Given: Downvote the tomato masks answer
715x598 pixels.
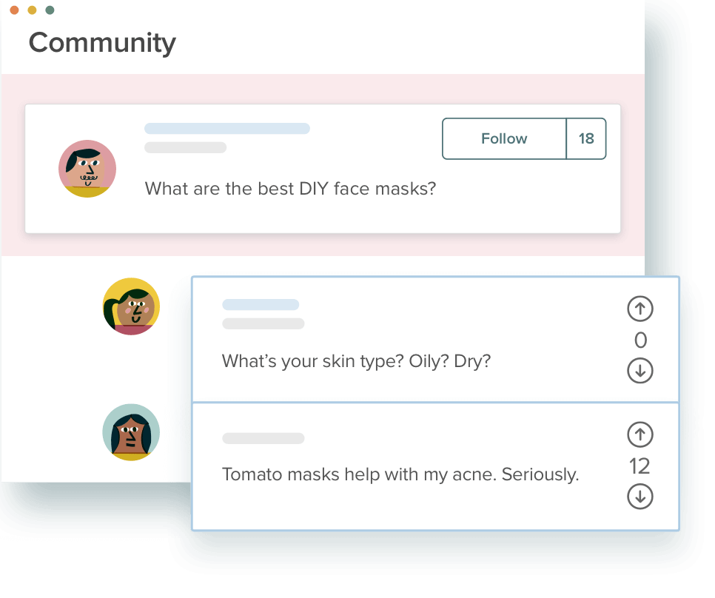Looking at the screenshot, I should 640,497.
